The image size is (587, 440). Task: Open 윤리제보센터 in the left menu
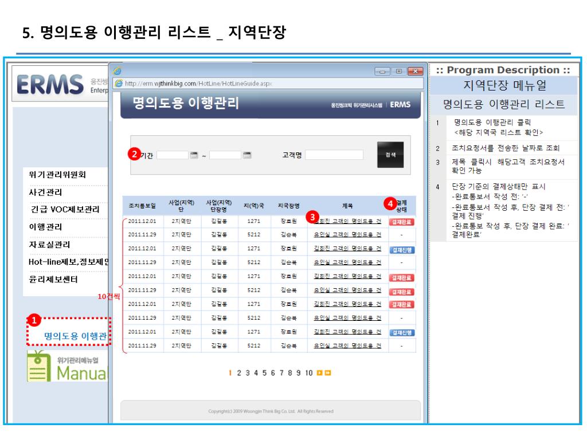pyautogui.click(x=53, y=279)
